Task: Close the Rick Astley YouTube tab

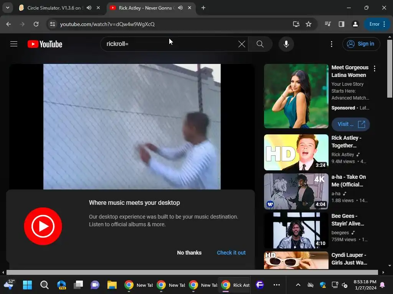Action: 190,8
